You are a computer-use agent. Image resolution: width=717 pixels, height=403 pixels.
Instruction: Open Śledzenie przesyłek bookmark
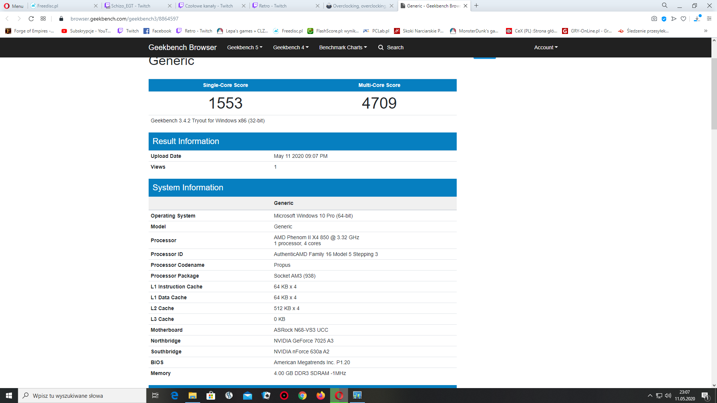coord(643,31)
